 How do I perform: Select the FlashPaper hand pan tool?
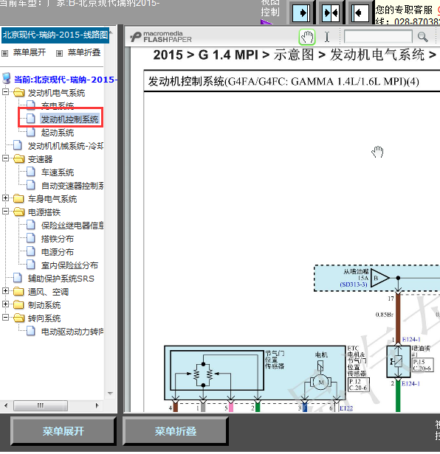coord(307,37)
